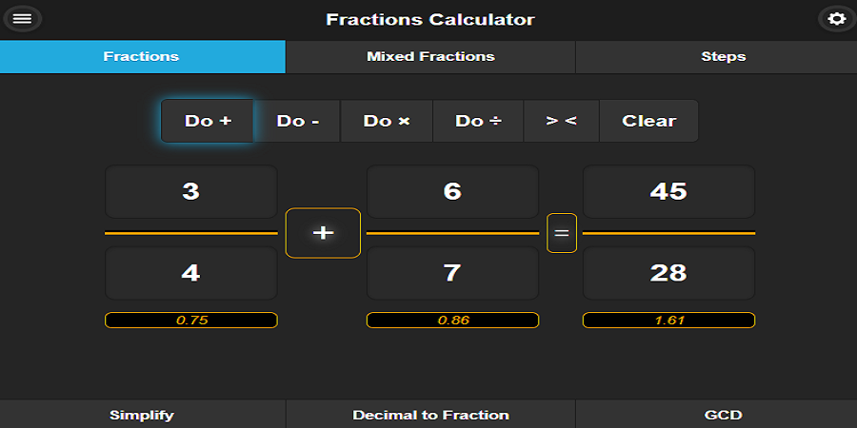
Task: Switch to the Fractions tab
Action: click(142, 56)
